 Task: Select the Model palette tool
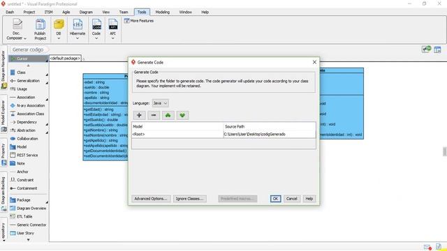pyautogui.click(x=22, y=147)
